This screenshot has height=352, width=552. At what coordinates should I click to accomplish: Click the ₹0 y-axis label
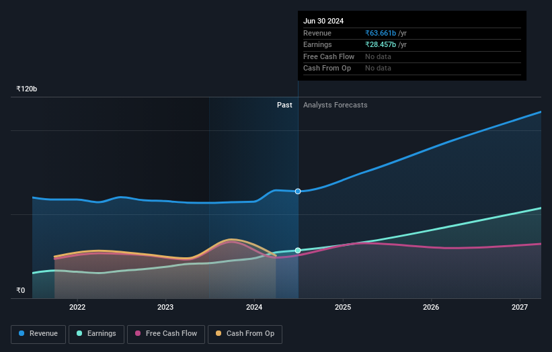(20, 290)
